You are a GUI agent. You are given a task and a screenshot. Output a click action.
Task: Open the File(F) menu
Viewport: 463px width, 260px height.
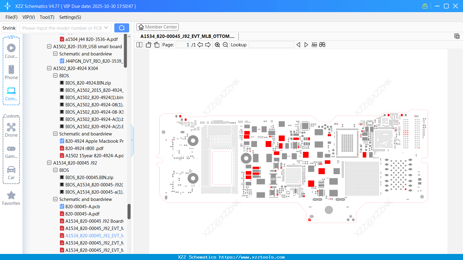pos(12,17)
